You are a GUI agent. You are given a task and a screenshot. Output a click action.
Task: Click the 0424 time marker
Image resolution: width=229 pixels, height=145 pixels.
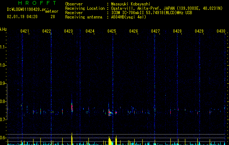pos(90,31)
